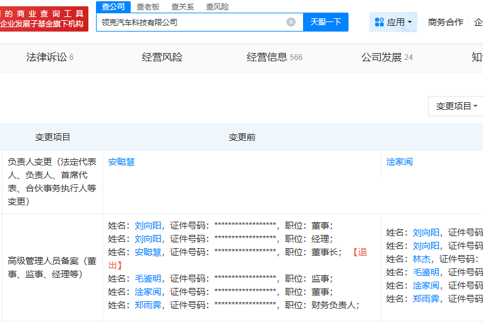This screenshot has width=483, height=322.
Task: Click the 负责人变更 row label
Action: click(x=52, y=181)
